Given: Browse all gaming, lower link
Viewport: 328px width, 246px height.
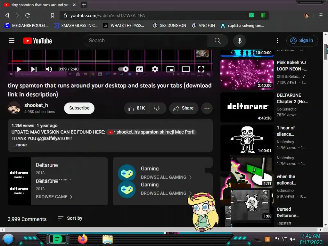Looking at the screenshot, I should pyautogui.click(x=166, y=193).
